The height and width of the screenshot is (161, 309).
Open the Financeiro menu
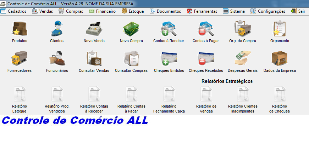(x=102, y=11)
